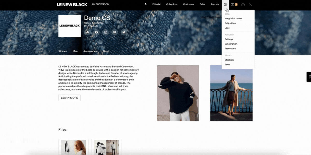Open the Sales menu
This screenshot has height=155, width=311.
click(202, 4)
